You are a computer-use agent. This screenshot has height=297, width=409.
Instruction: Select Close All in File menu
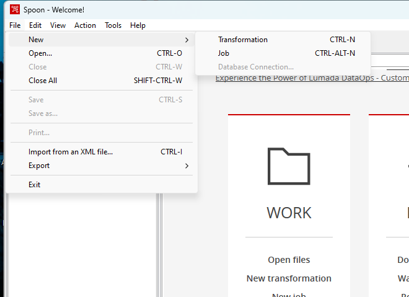(x=43, y=81)
